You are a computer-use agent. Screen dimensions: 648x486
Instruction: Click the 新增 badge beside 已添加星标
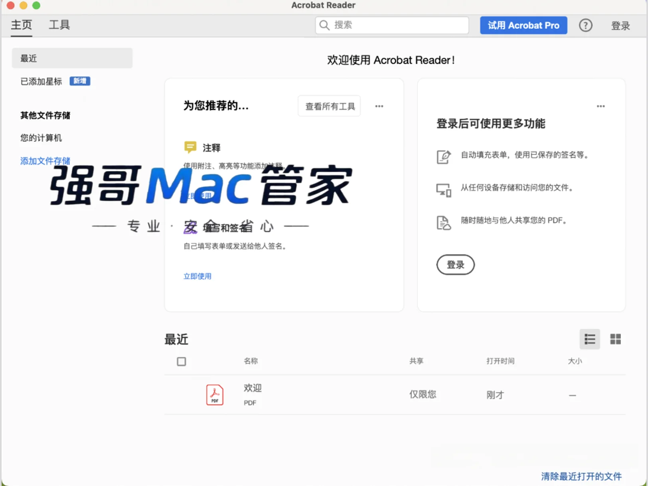80,81
